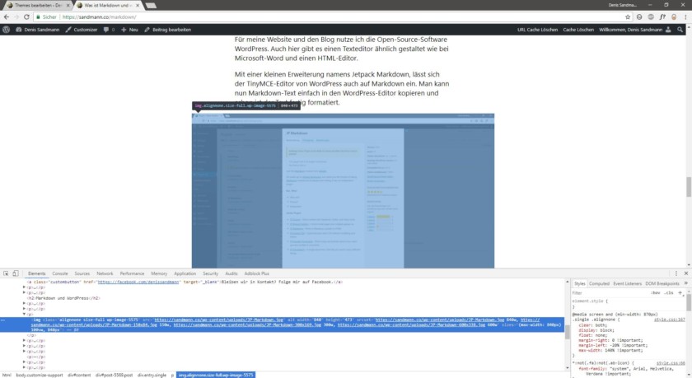Toggle the .cls class editor
692x378 pixels.
pyautogui.click(x=668, y=292)
